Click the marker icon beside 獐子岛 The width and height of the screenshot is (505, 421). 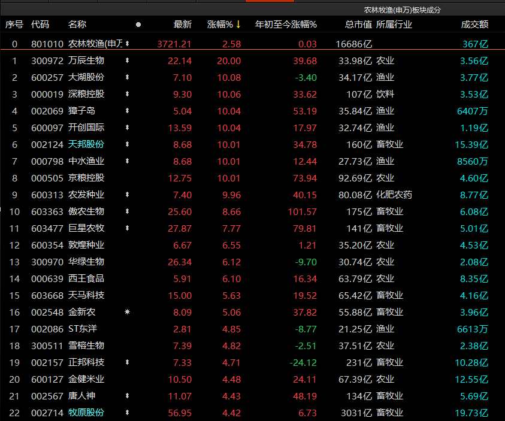click(127, 110)
